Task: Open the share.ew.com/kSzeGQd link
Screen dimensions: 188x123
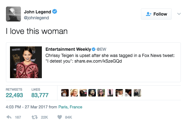Action: [98, 61]
